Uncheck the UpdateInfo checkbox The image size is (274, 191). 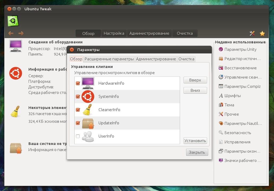(78, 123)
